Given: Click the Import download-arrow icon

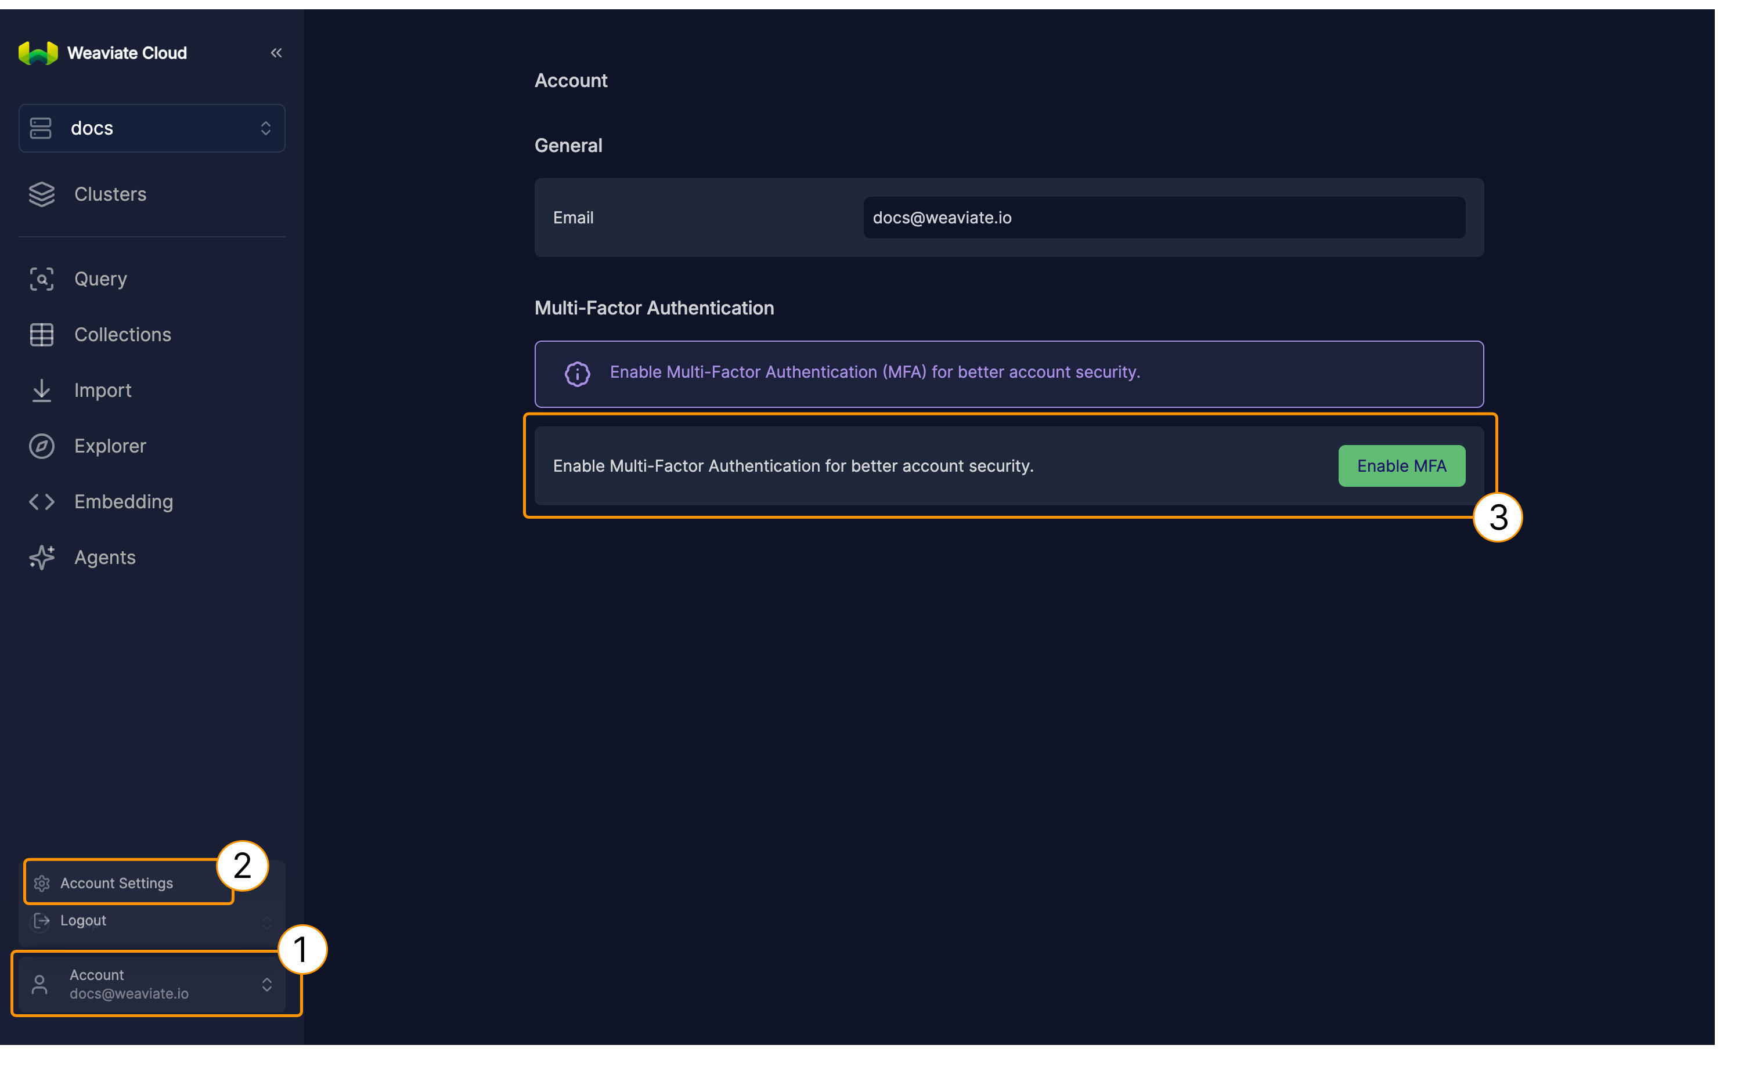Looking at the screenshot, I should [x=42, y=390].
